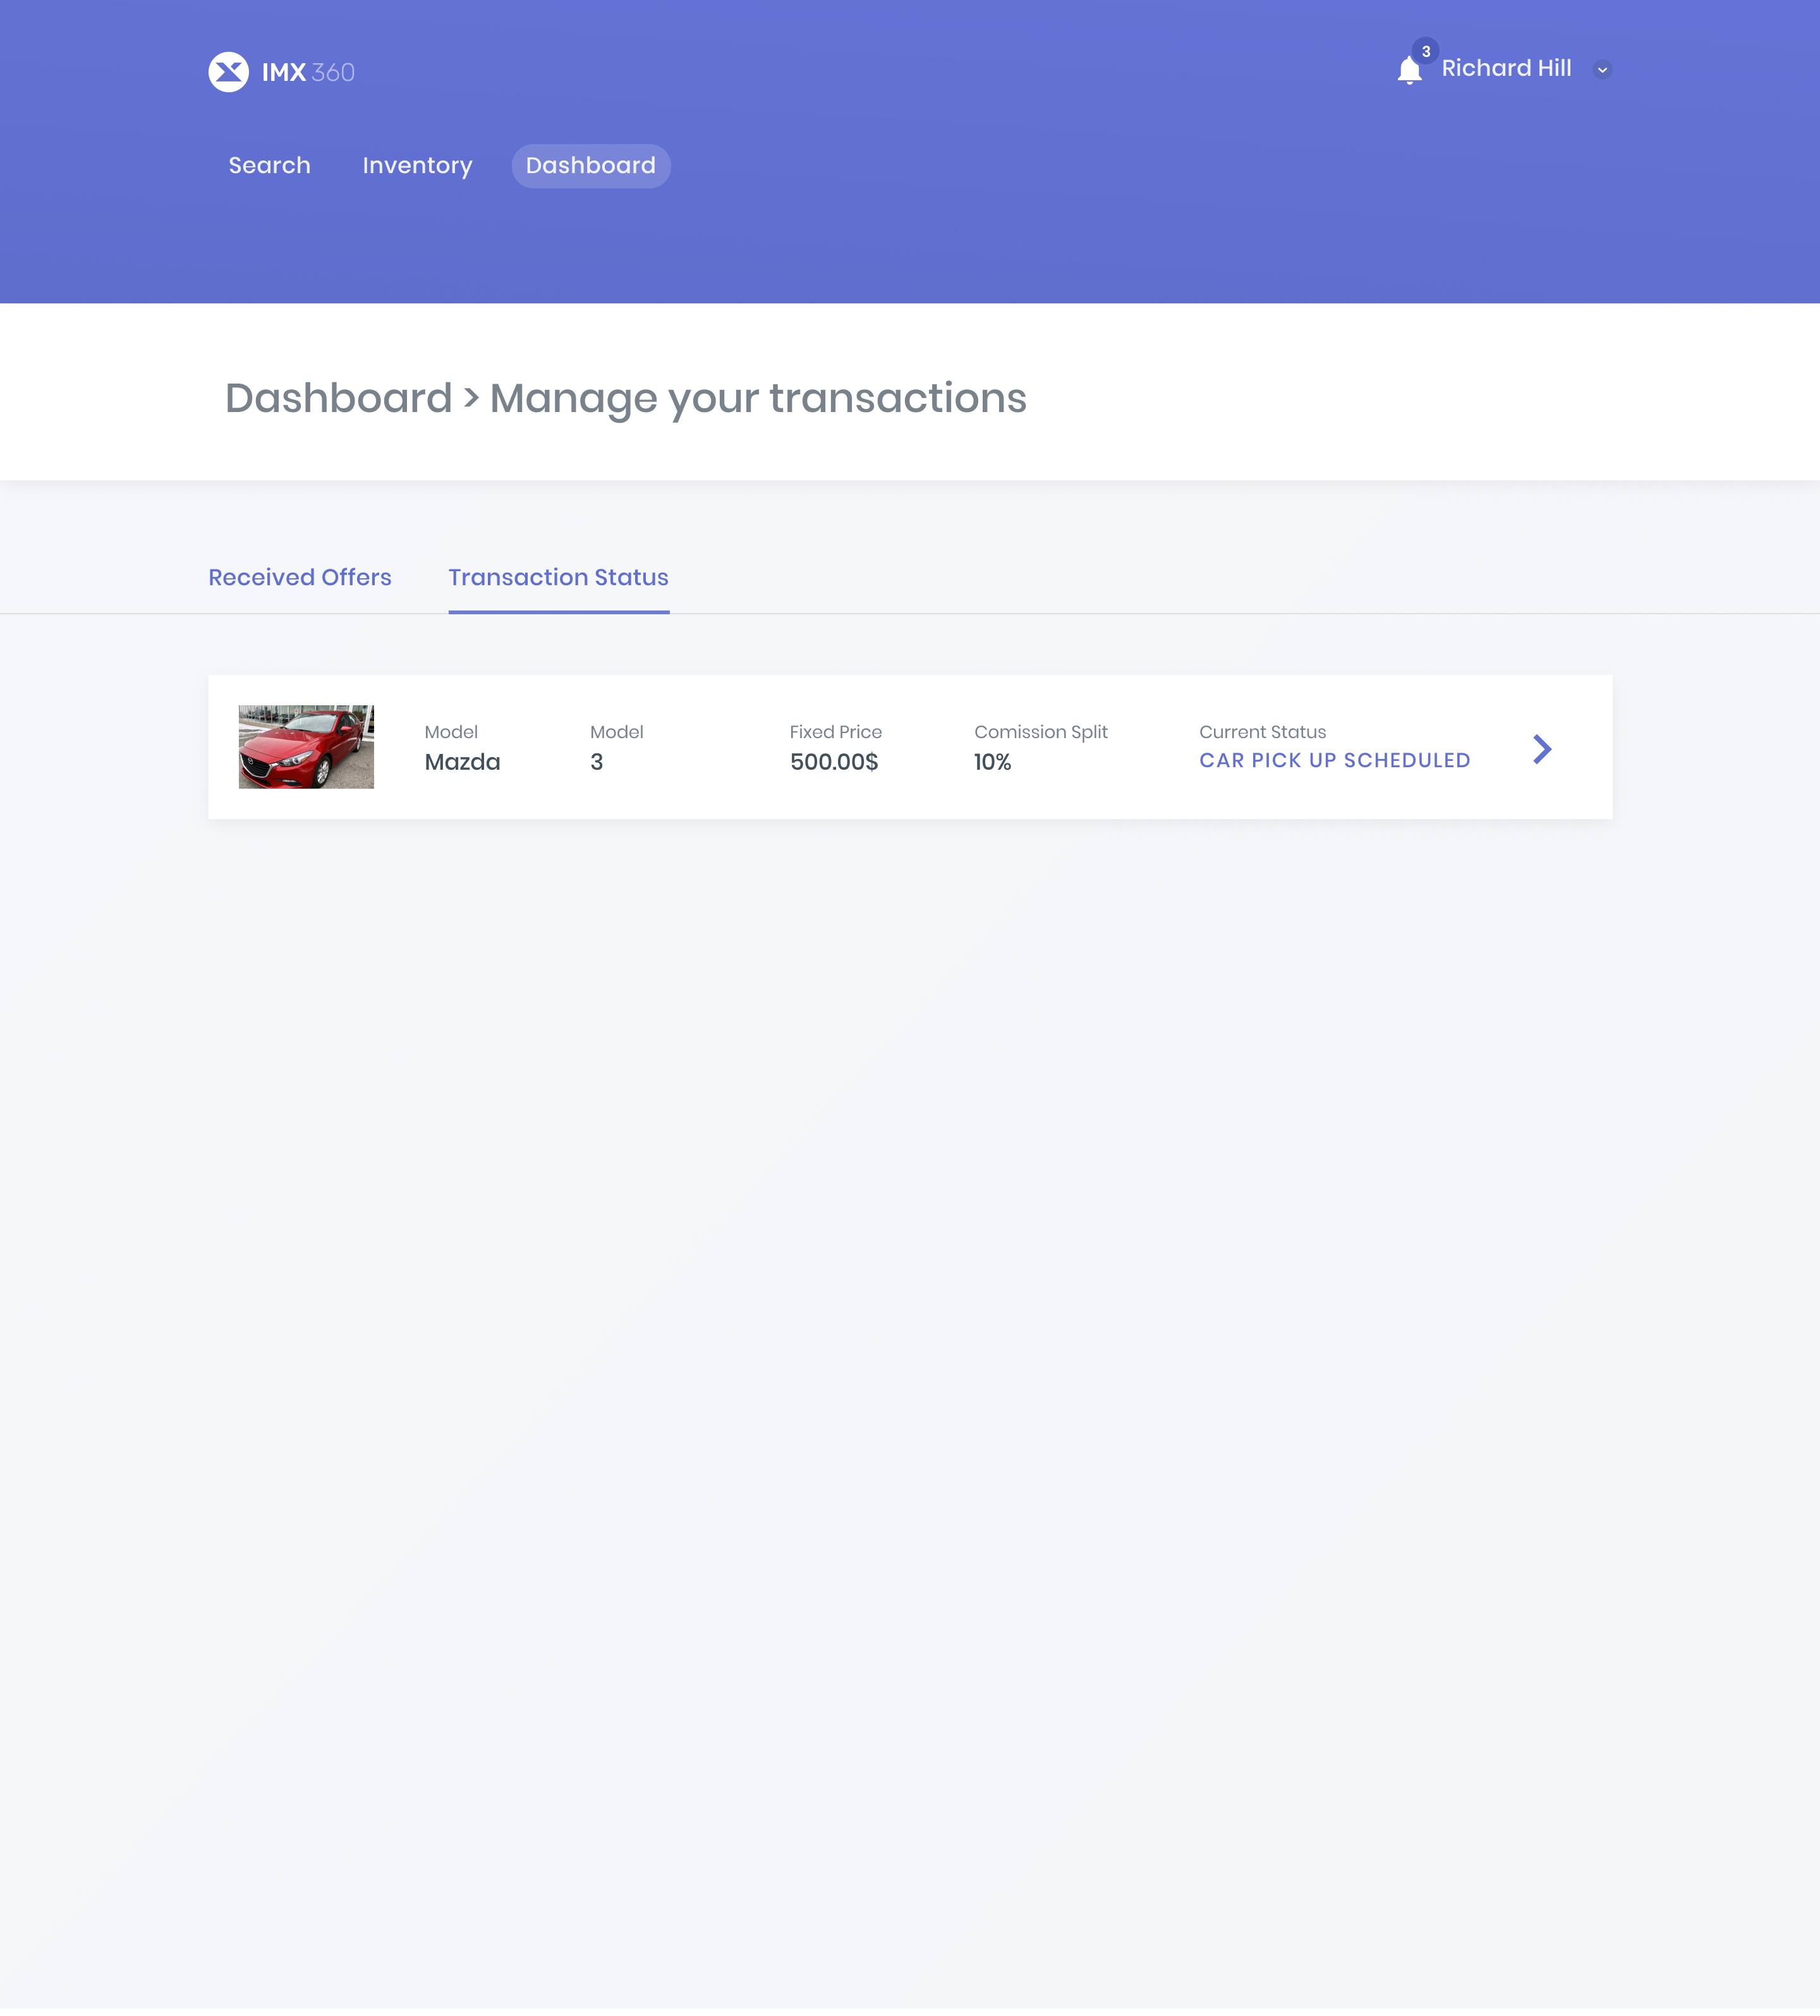Click the Manage your transactions heading
This screenshot has width=1820, height=2016.
point(757,399)
